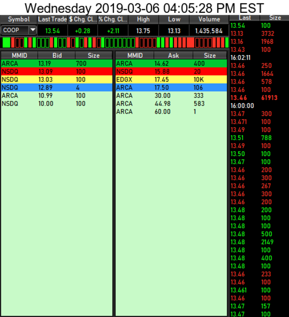Click high value 13.75
Image resolution: width=289 pixels, height=317 pixels.
tap(143, 31)
